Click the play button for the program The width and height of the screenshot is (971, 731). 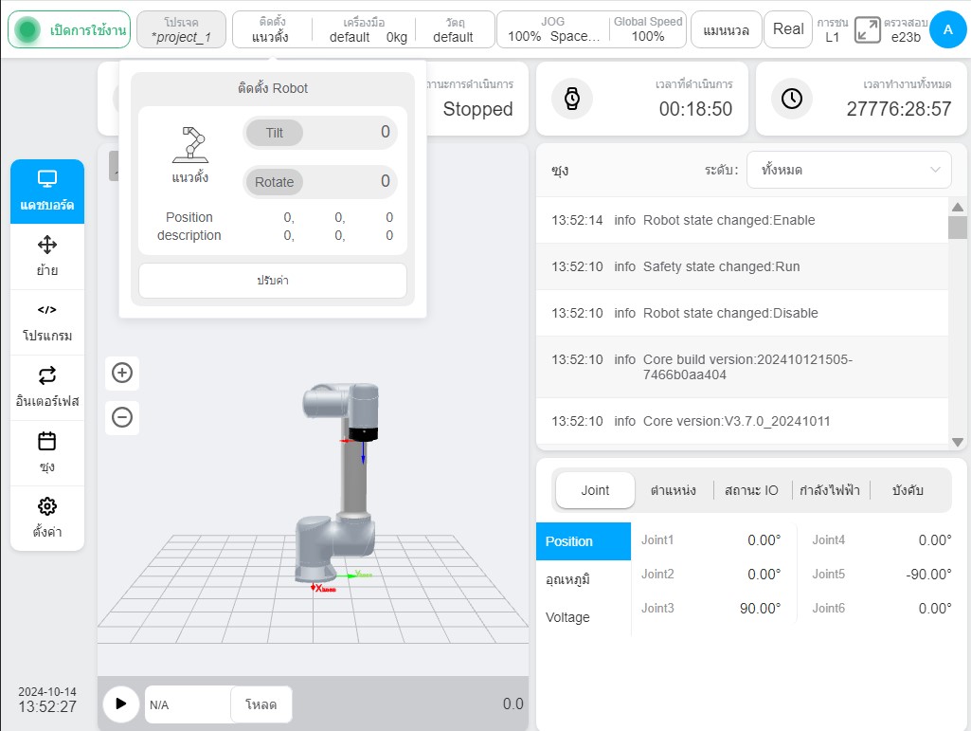120,704
